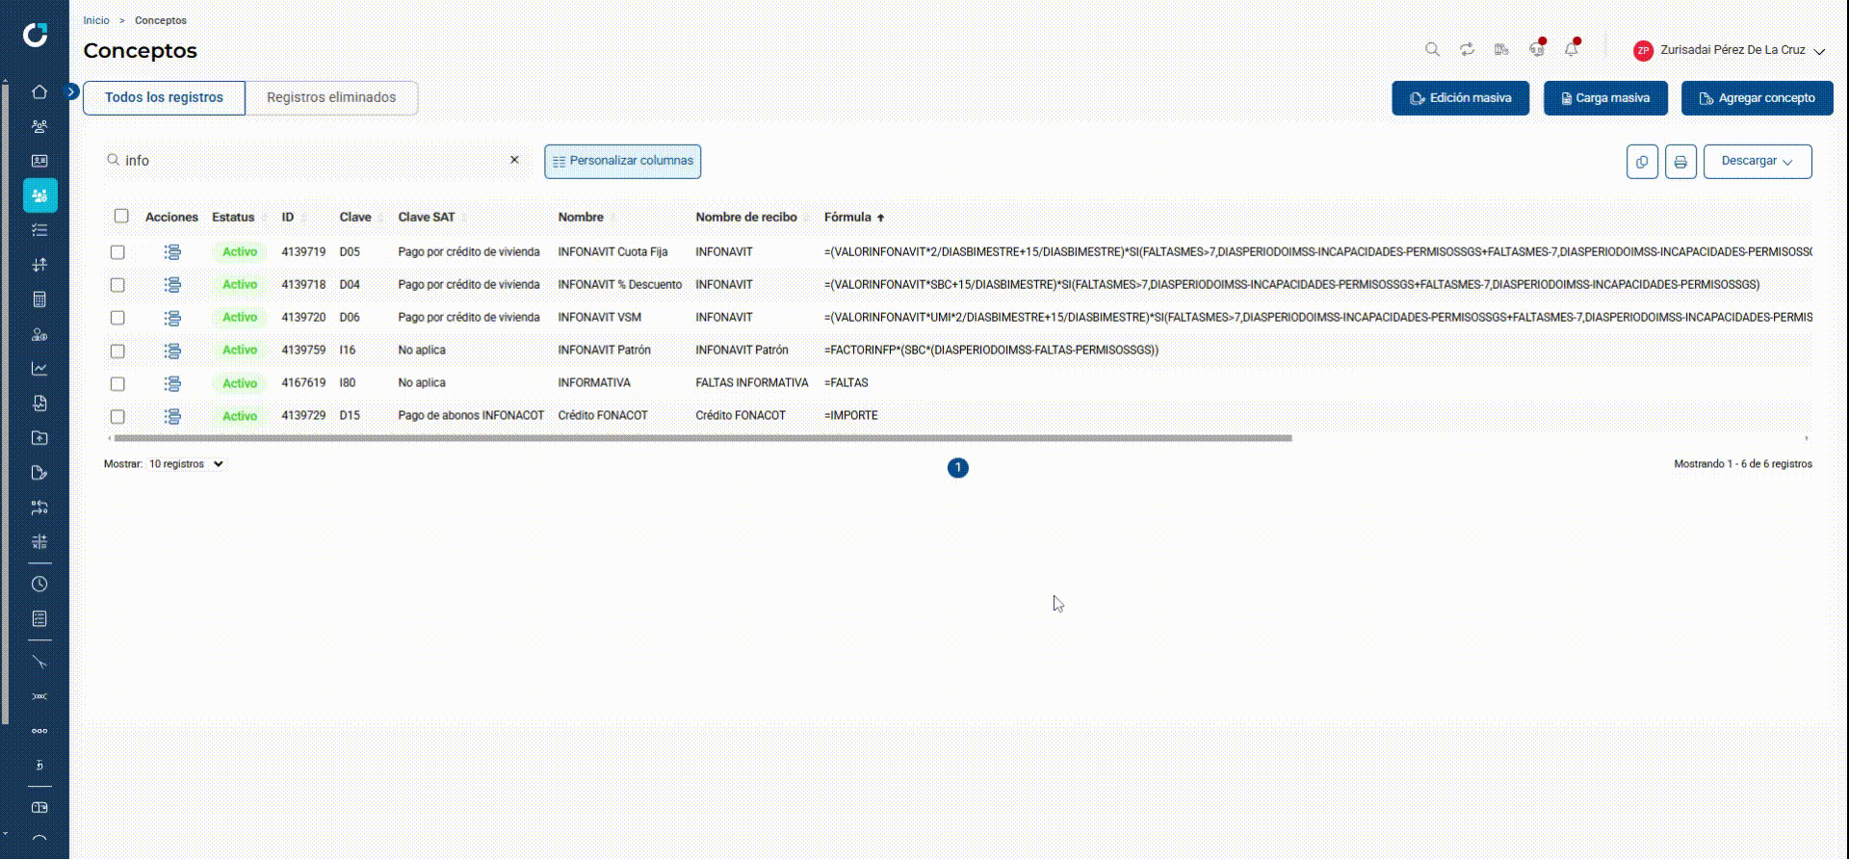Screen dimensions: 1849x859
Task: Click the Personalizar columnas button
Action: (622, 162)
